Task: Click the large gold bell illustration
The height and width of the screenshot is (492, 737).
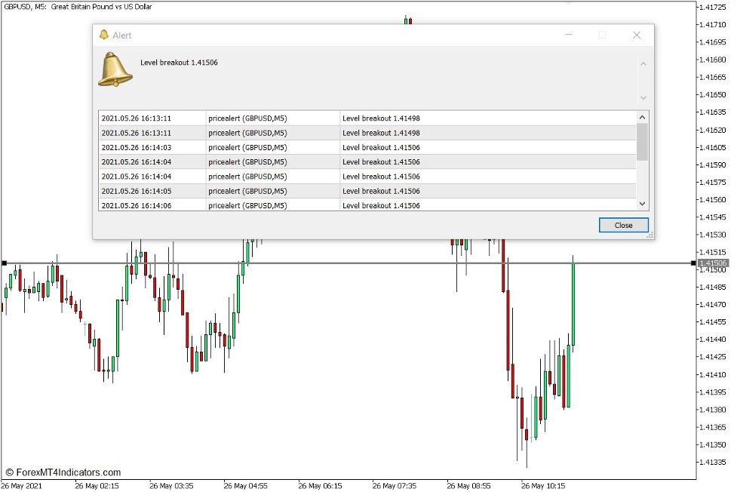Action: click(114, 72)
